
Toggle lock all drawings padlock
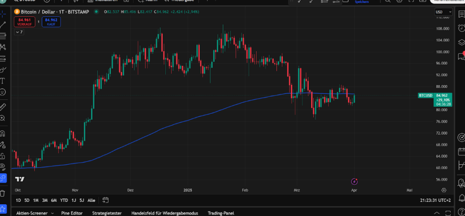click(x=3, y=155)
